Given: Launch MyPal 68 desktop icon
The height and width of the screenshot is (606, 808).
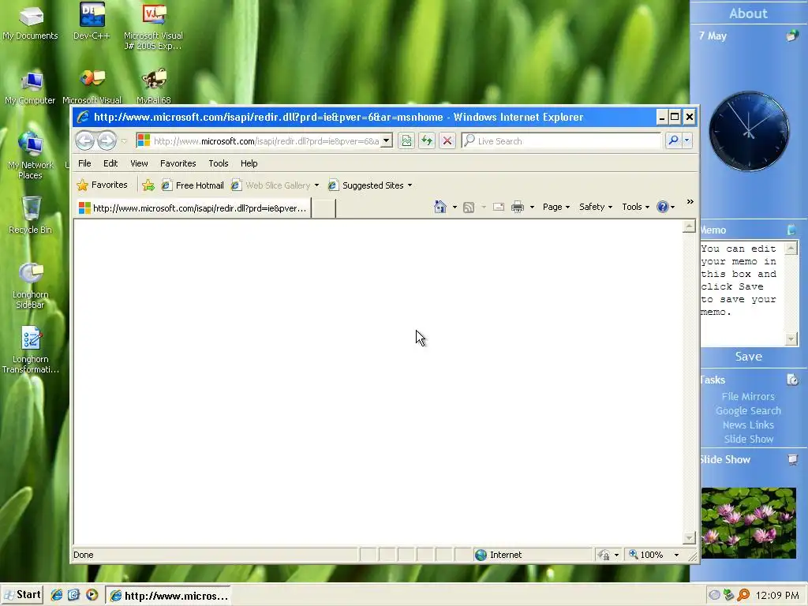Looking at the screenshot, I should [154, 87].
